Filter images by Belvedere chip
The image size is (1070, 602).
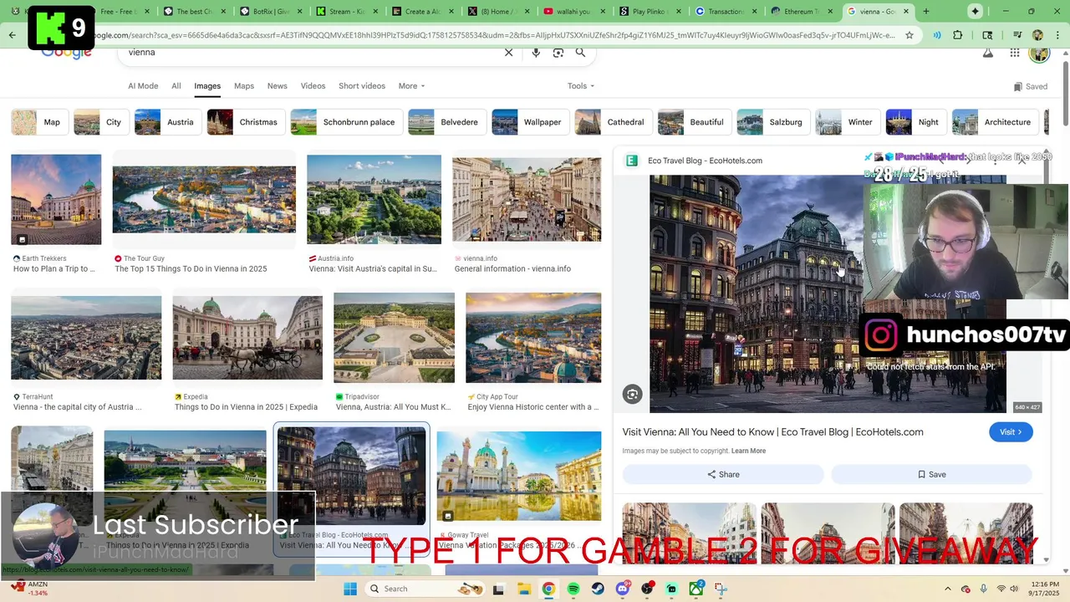click(447, 122)
